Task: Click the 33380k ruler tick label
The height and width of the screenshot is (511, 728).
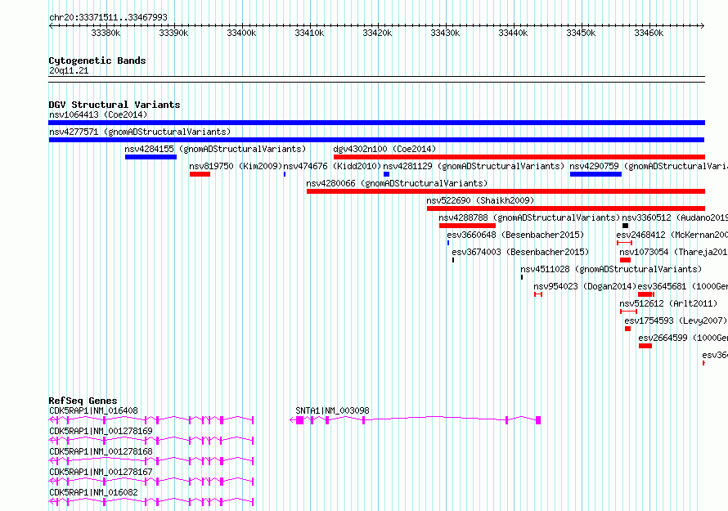Action: point(106,33)
